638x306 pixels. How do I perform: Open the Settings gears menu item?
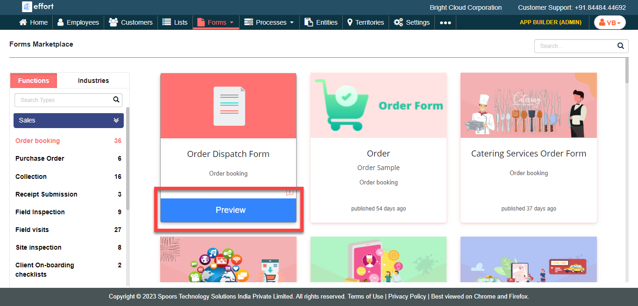411,22
